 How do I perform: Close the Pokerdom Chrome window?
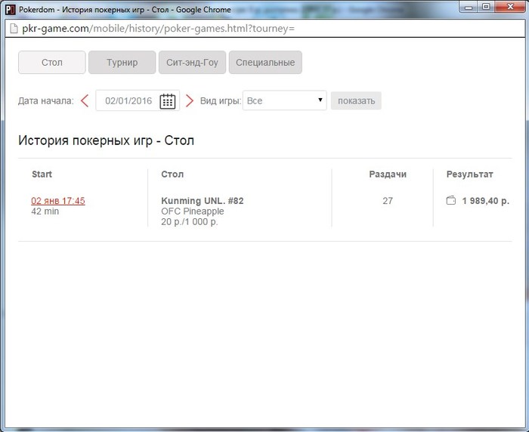point(510,7)
